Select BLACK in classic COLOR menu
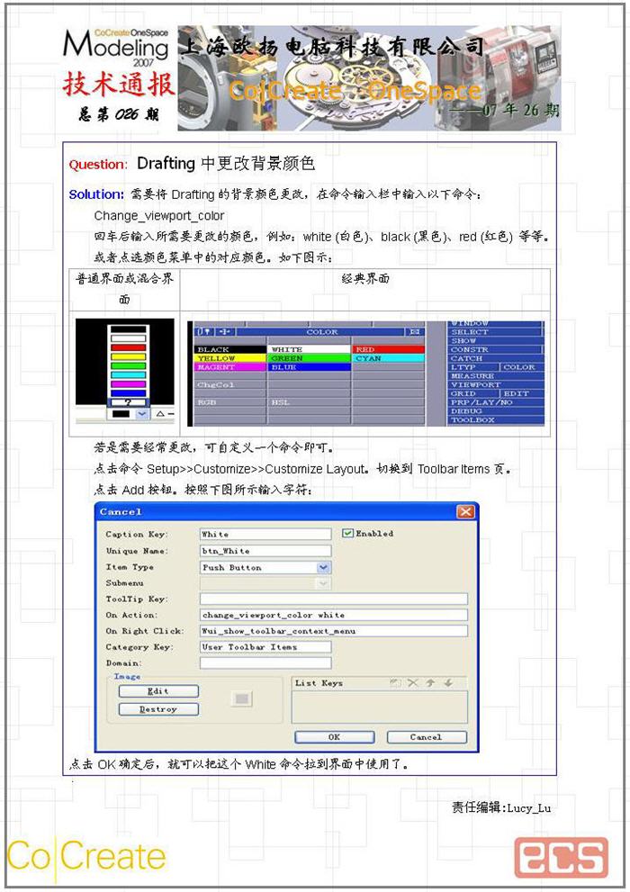Image resolution: width=630 pixels, height=892 pixels. click(x=230, y=349)
